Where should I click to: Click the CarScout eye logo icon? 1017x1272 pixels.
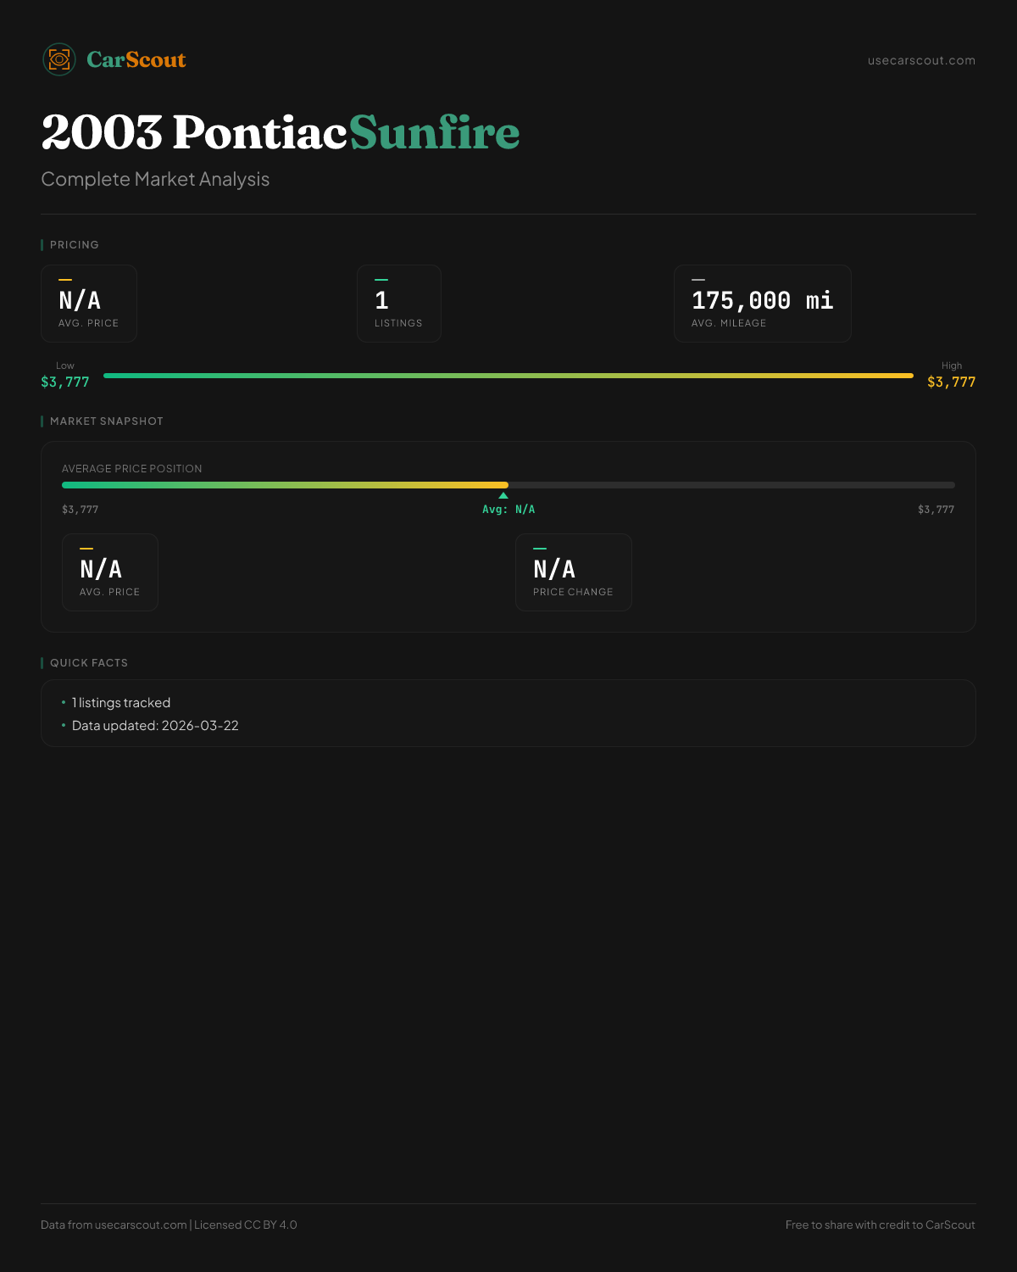point(59,59)
